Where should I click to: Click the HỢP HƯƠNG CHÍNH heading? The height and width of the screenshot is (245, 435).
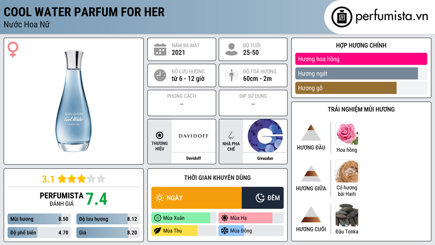click(361, 45)
